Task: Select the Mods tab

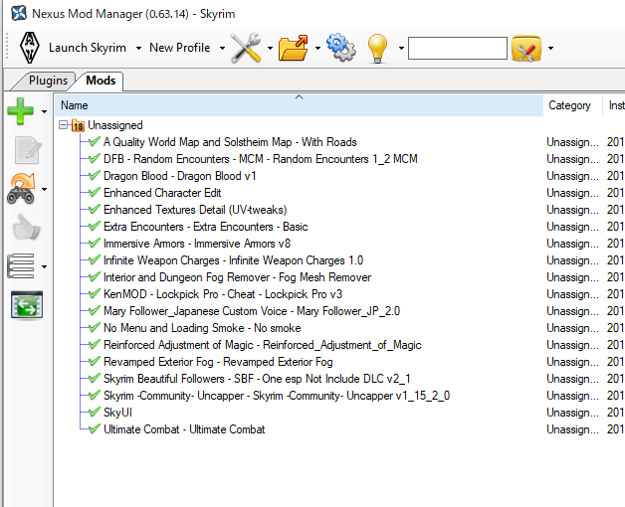Action: [101, 81]
